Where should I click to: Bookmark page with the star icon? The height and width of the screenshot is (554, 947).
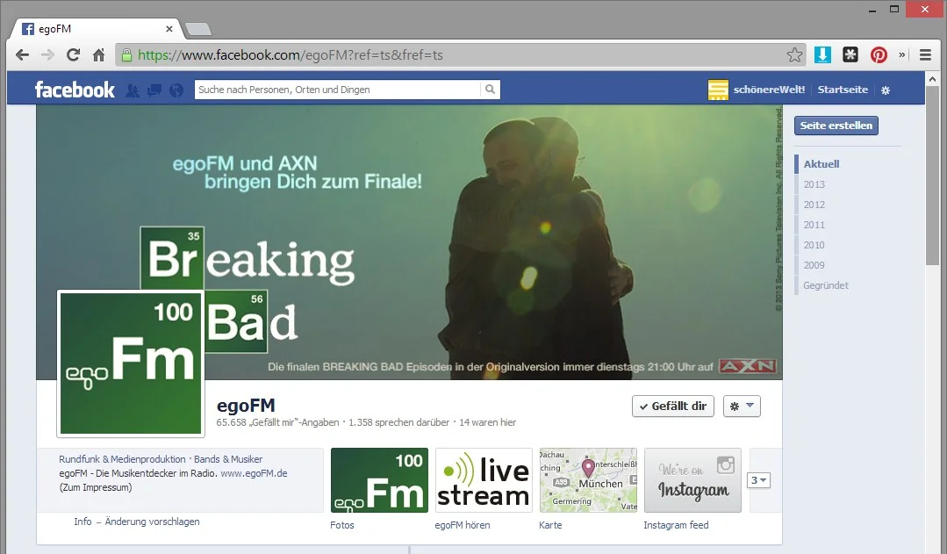[x=795, y=55]
